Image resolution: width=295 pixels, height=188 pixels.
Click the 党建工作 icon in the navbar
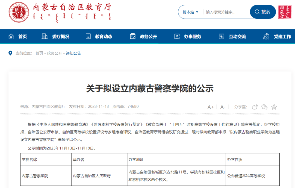coord(266,36)
